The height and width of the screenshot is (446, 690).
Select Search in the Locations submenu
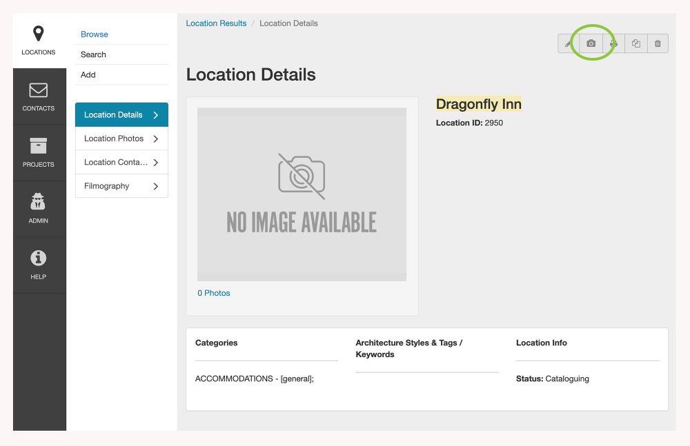coord(93,54)
